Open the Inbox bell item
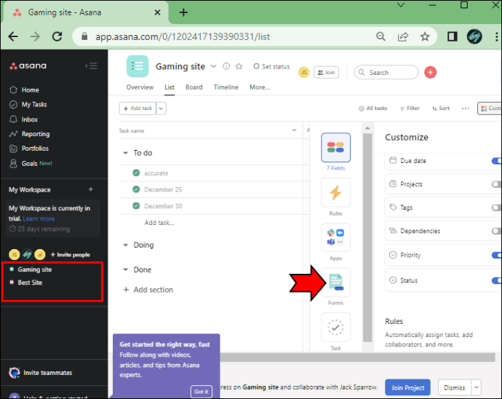 (x=24, y=119)
